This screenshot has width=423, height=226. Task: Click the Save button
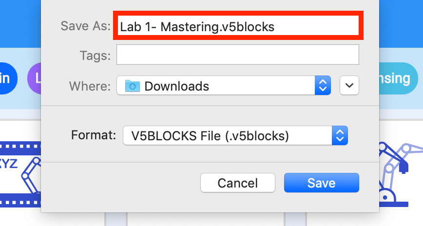(321, 183)
